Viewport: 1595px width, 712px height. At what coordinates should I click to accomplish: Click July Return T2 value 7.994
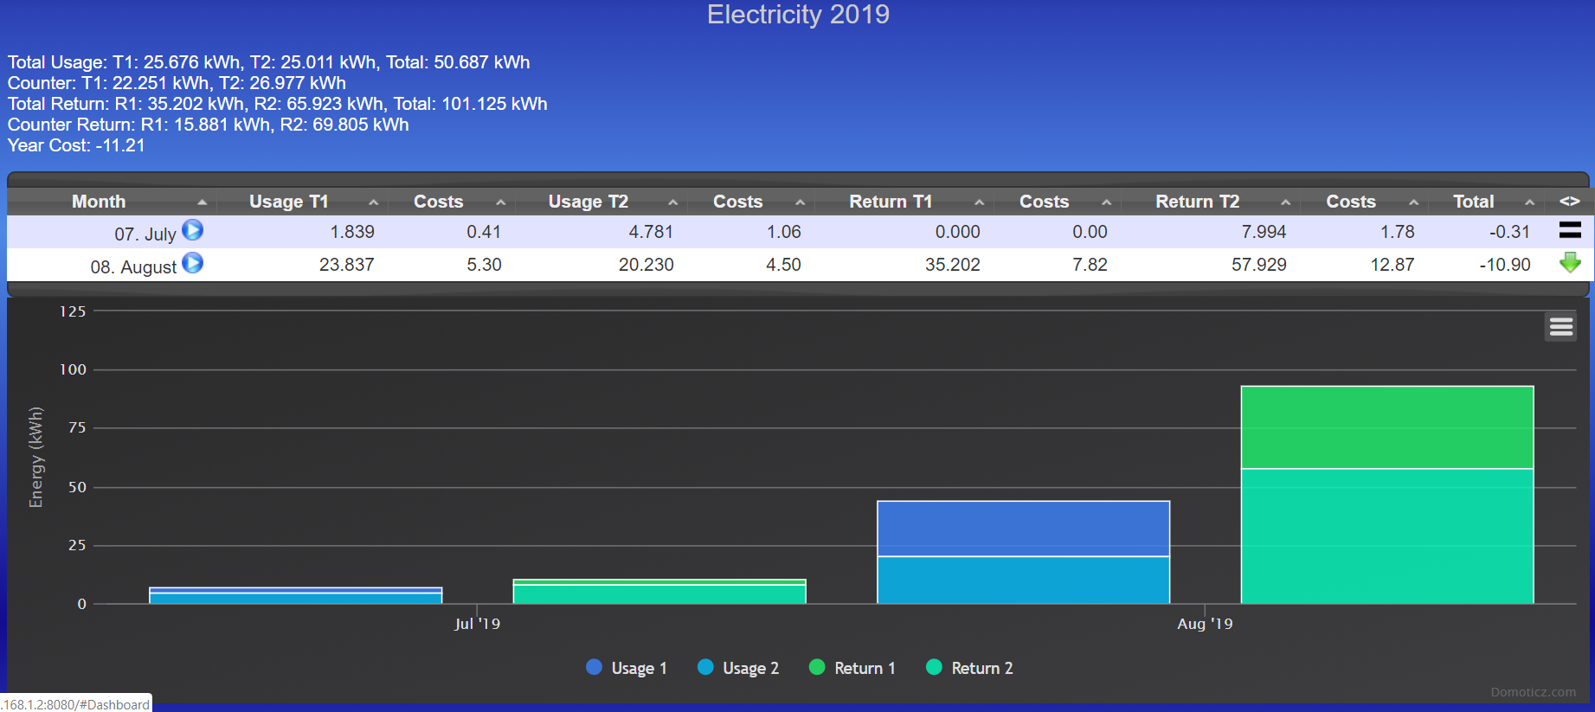pyautogui.click(x=1264, y=232)
